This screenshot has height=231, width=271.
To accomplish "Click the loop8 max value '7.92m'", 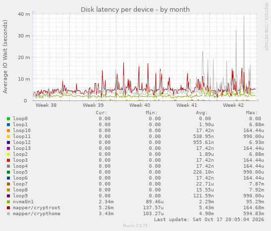I will pos(257,190).
